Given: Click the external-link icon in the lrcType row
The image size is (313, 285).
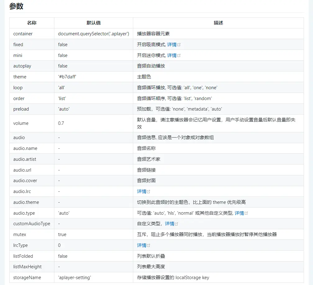Looking at the screenshot, I should coord(148,245).
